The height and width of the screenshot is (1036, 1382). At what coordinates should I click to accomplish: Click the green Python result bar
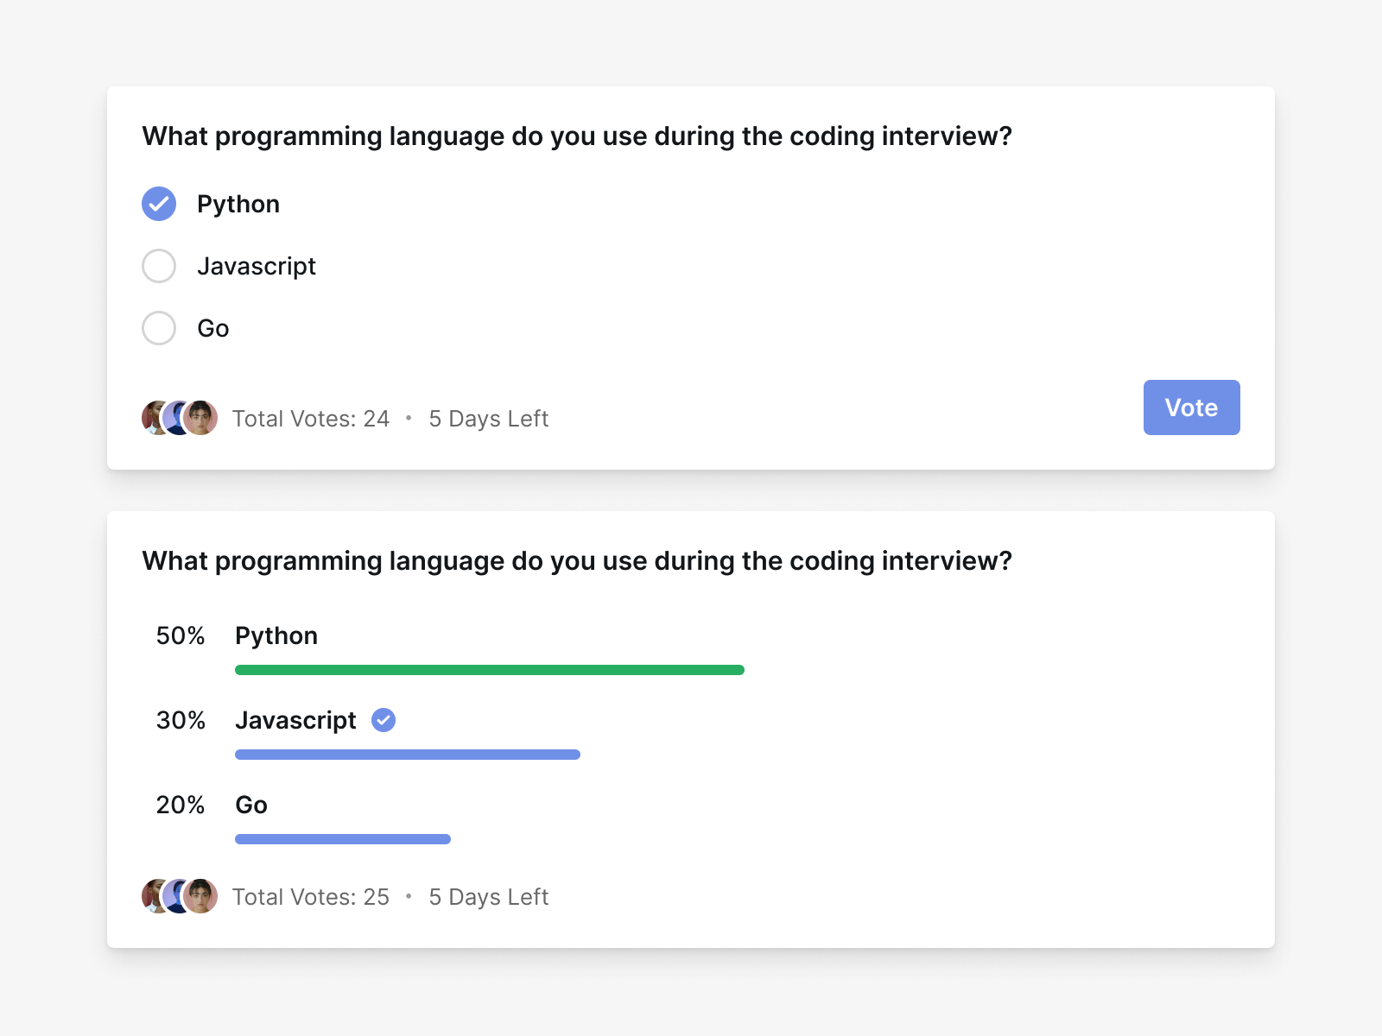point(489,670)
